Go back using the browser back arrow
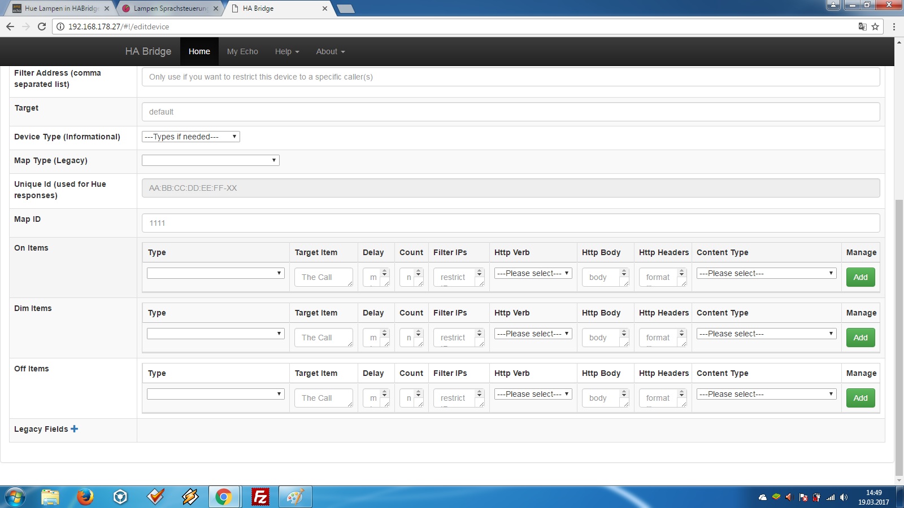 click(10, 27)
